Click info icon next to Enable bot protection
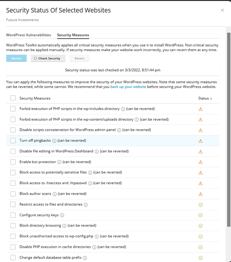 (59, 162)
